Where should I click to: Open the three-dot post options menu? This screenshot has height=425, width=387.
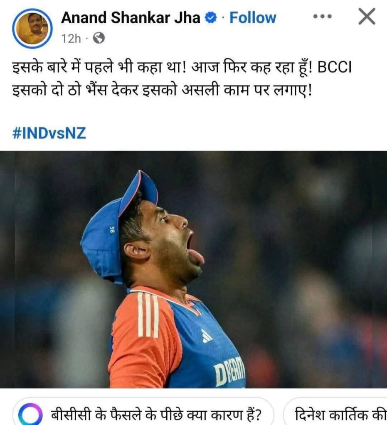point(322,17)
